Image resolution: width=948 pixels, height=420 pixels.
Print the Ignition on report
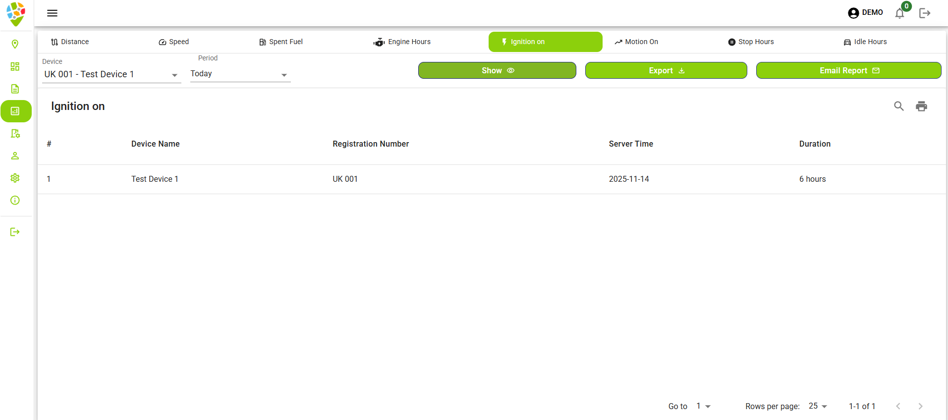(x=921, y=106)
